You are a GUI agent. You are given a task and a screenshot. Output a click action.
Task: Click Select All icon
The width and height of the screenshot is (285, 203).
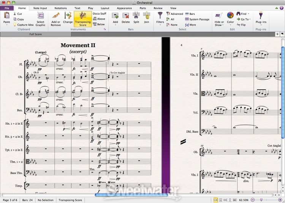[168, 19]
